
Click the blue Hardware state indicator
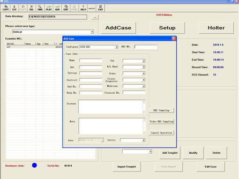pyautogui.click(x=34, y=165)
